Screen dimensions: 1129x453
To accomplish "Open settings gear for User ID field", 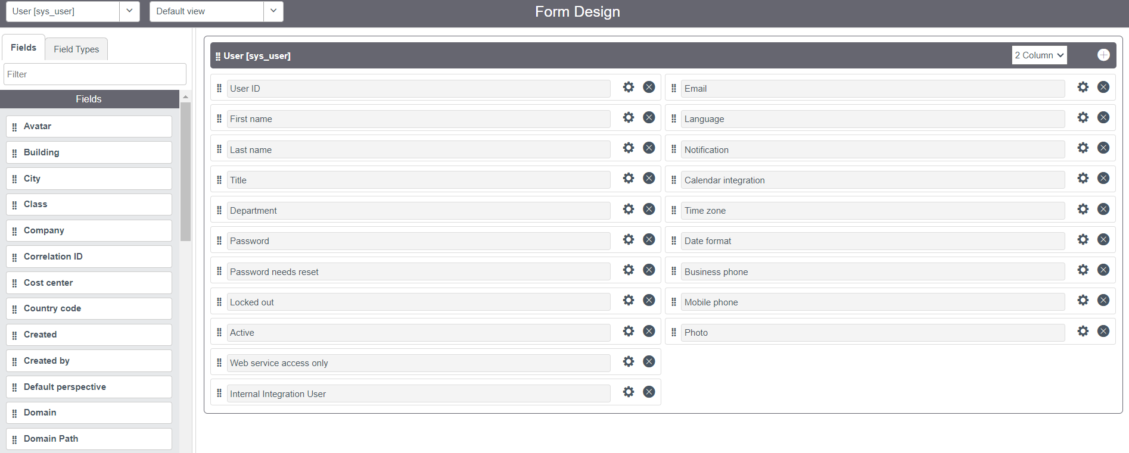I will 629,87.
